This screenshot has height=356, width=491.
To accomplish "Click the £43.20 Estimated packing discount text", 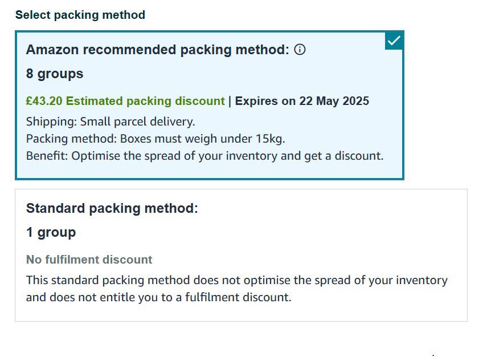I will (x=125, y=101).
